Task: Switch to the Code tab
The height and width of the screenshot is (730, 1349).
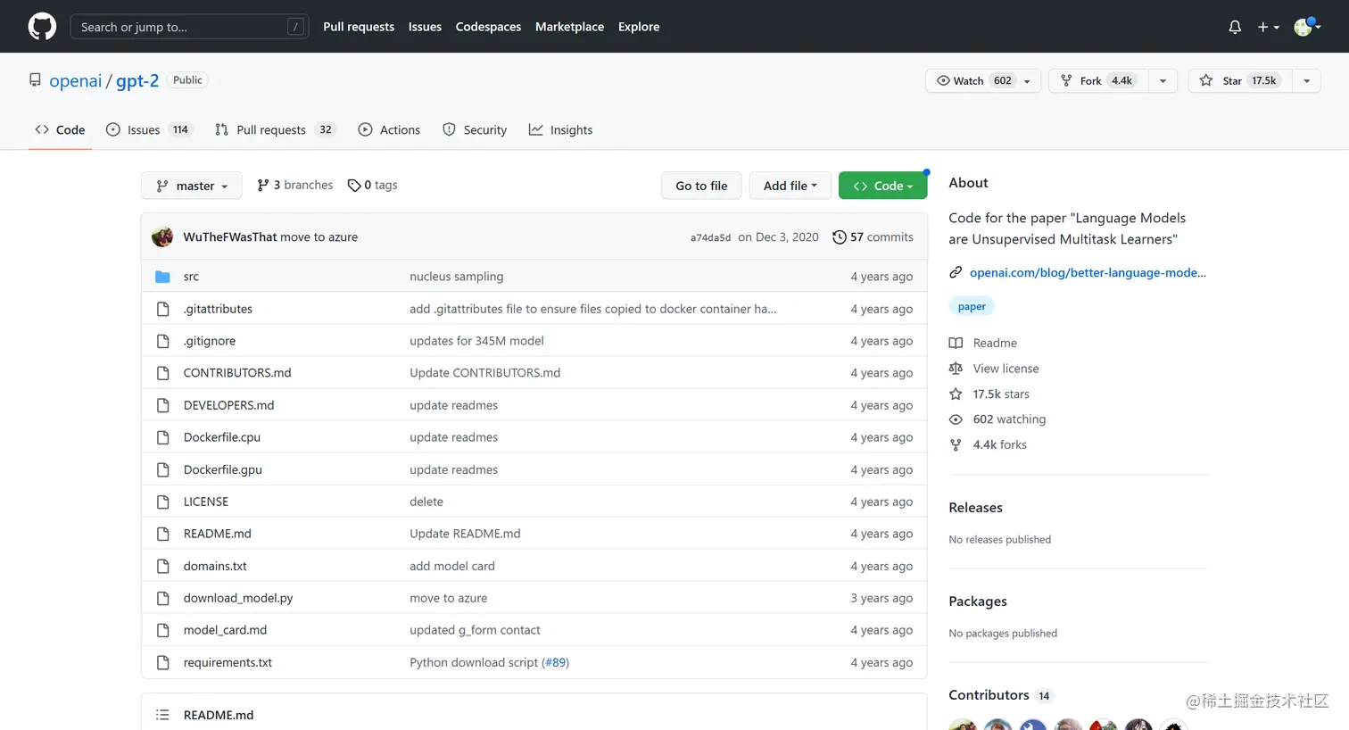Action: (x=61, y=130)
